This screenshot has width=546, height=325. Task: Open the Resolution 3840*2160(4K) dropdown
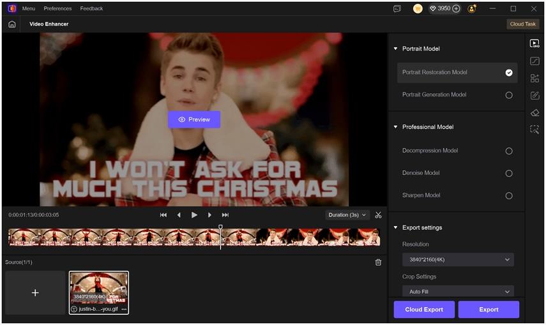click(x=458, y=259)
